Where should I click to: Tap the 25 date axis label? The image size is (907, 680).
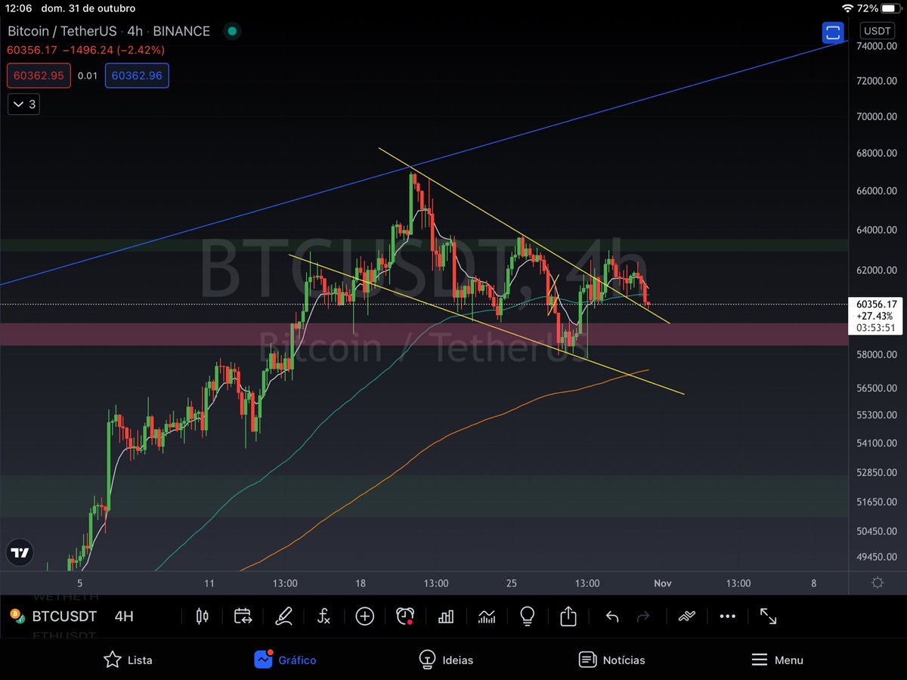[512, 583]
